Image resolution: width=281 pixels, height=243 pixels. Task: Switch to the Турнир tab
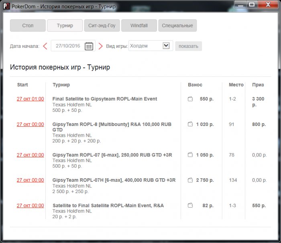pos(65,25)
